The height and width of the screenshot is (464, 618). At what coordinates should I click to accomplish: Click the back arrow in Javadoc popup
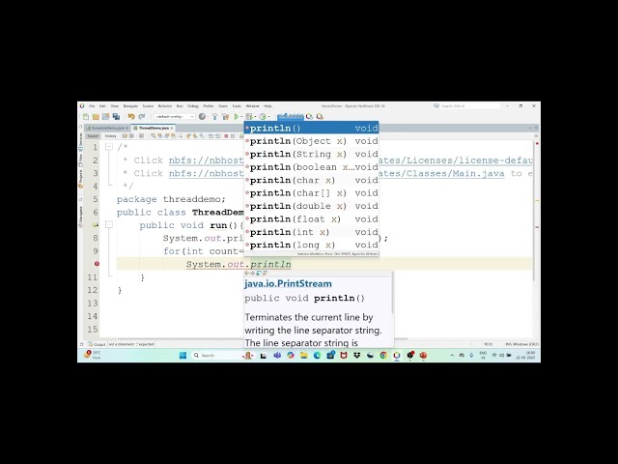click(247, 273)
